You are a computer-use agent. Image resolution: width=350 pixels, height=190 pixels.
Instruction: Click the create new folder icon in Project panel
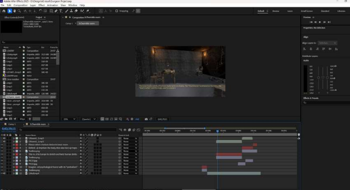click(x=6, y=119)
